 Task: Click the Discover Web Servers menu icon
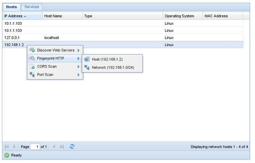pos(32,50)
